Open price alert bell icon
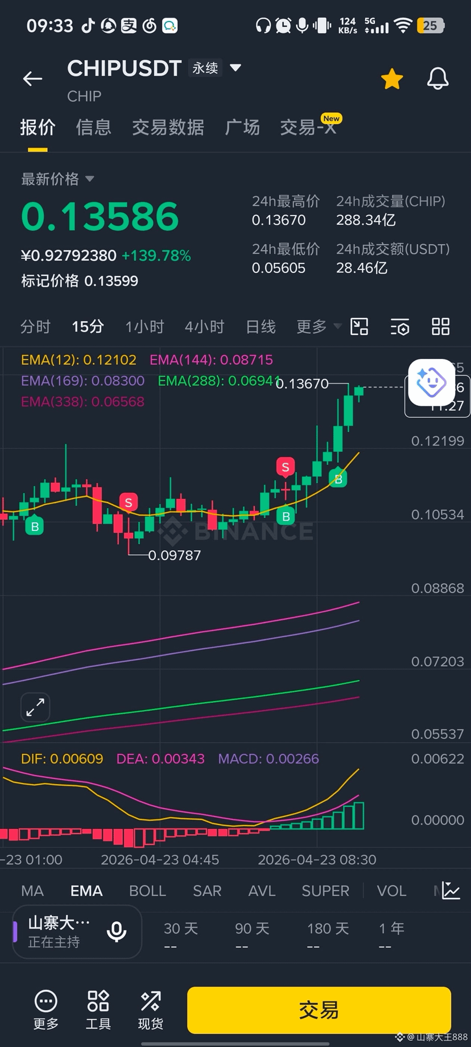 437,79
